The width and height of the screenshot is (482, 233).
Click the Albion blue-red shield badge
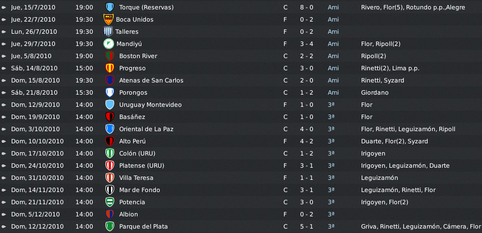110,214
